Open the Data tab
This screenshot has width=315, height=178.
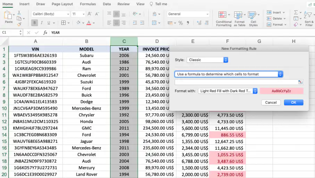click(107, 4)
